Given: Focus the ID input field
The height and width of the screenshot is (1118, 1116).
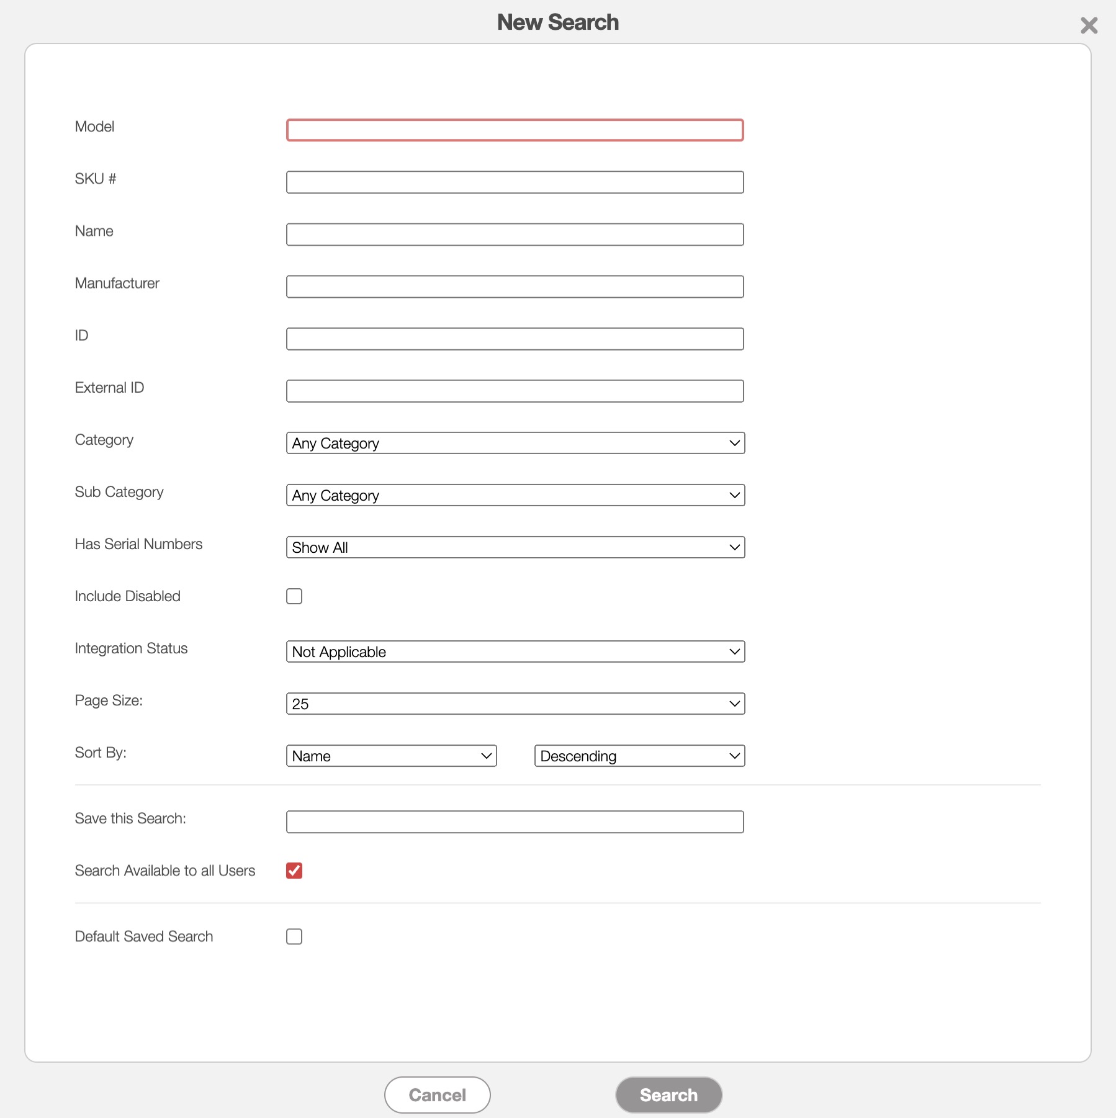Looking at the screenshot, I should (x=515, y=339).
